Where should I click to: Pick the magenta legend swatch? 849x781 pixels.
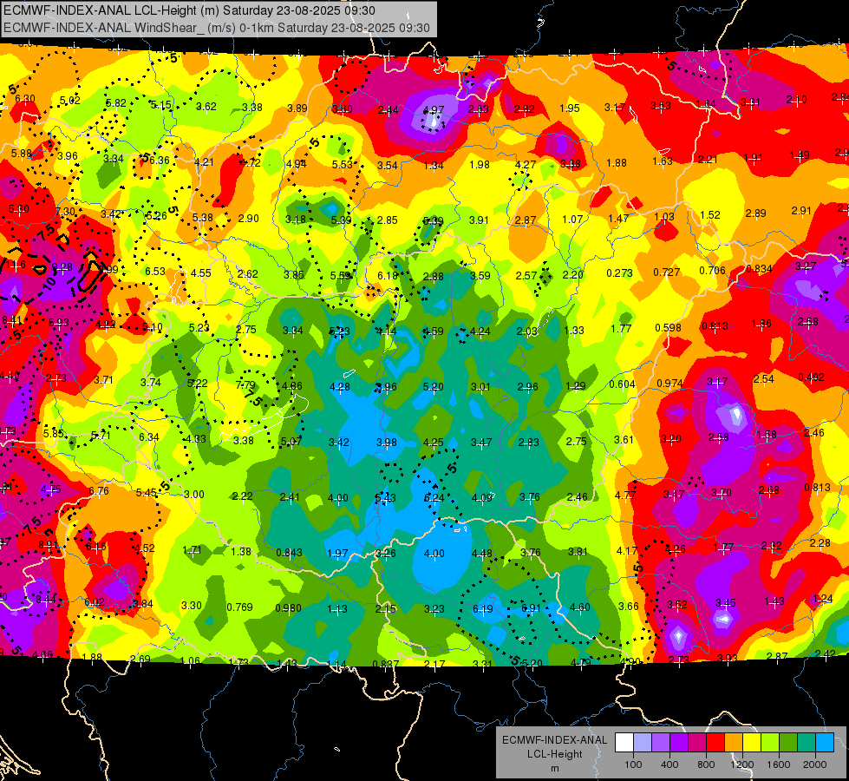point(697,743)
